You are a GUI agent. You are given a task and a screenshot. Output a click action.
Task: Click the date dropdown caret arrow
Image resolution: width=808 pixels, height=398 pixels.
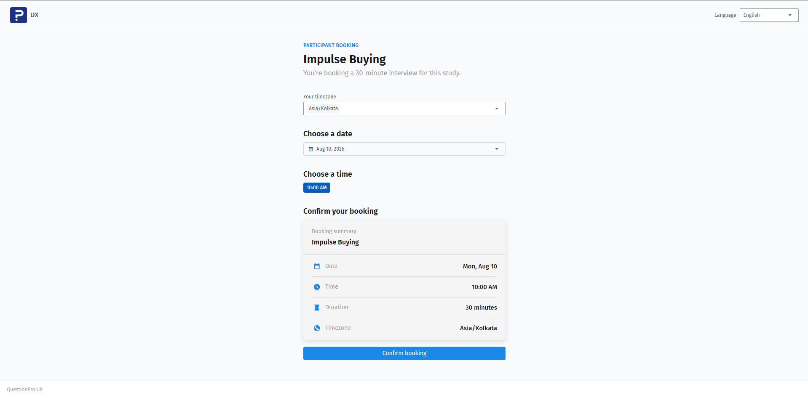pos(497,149)
